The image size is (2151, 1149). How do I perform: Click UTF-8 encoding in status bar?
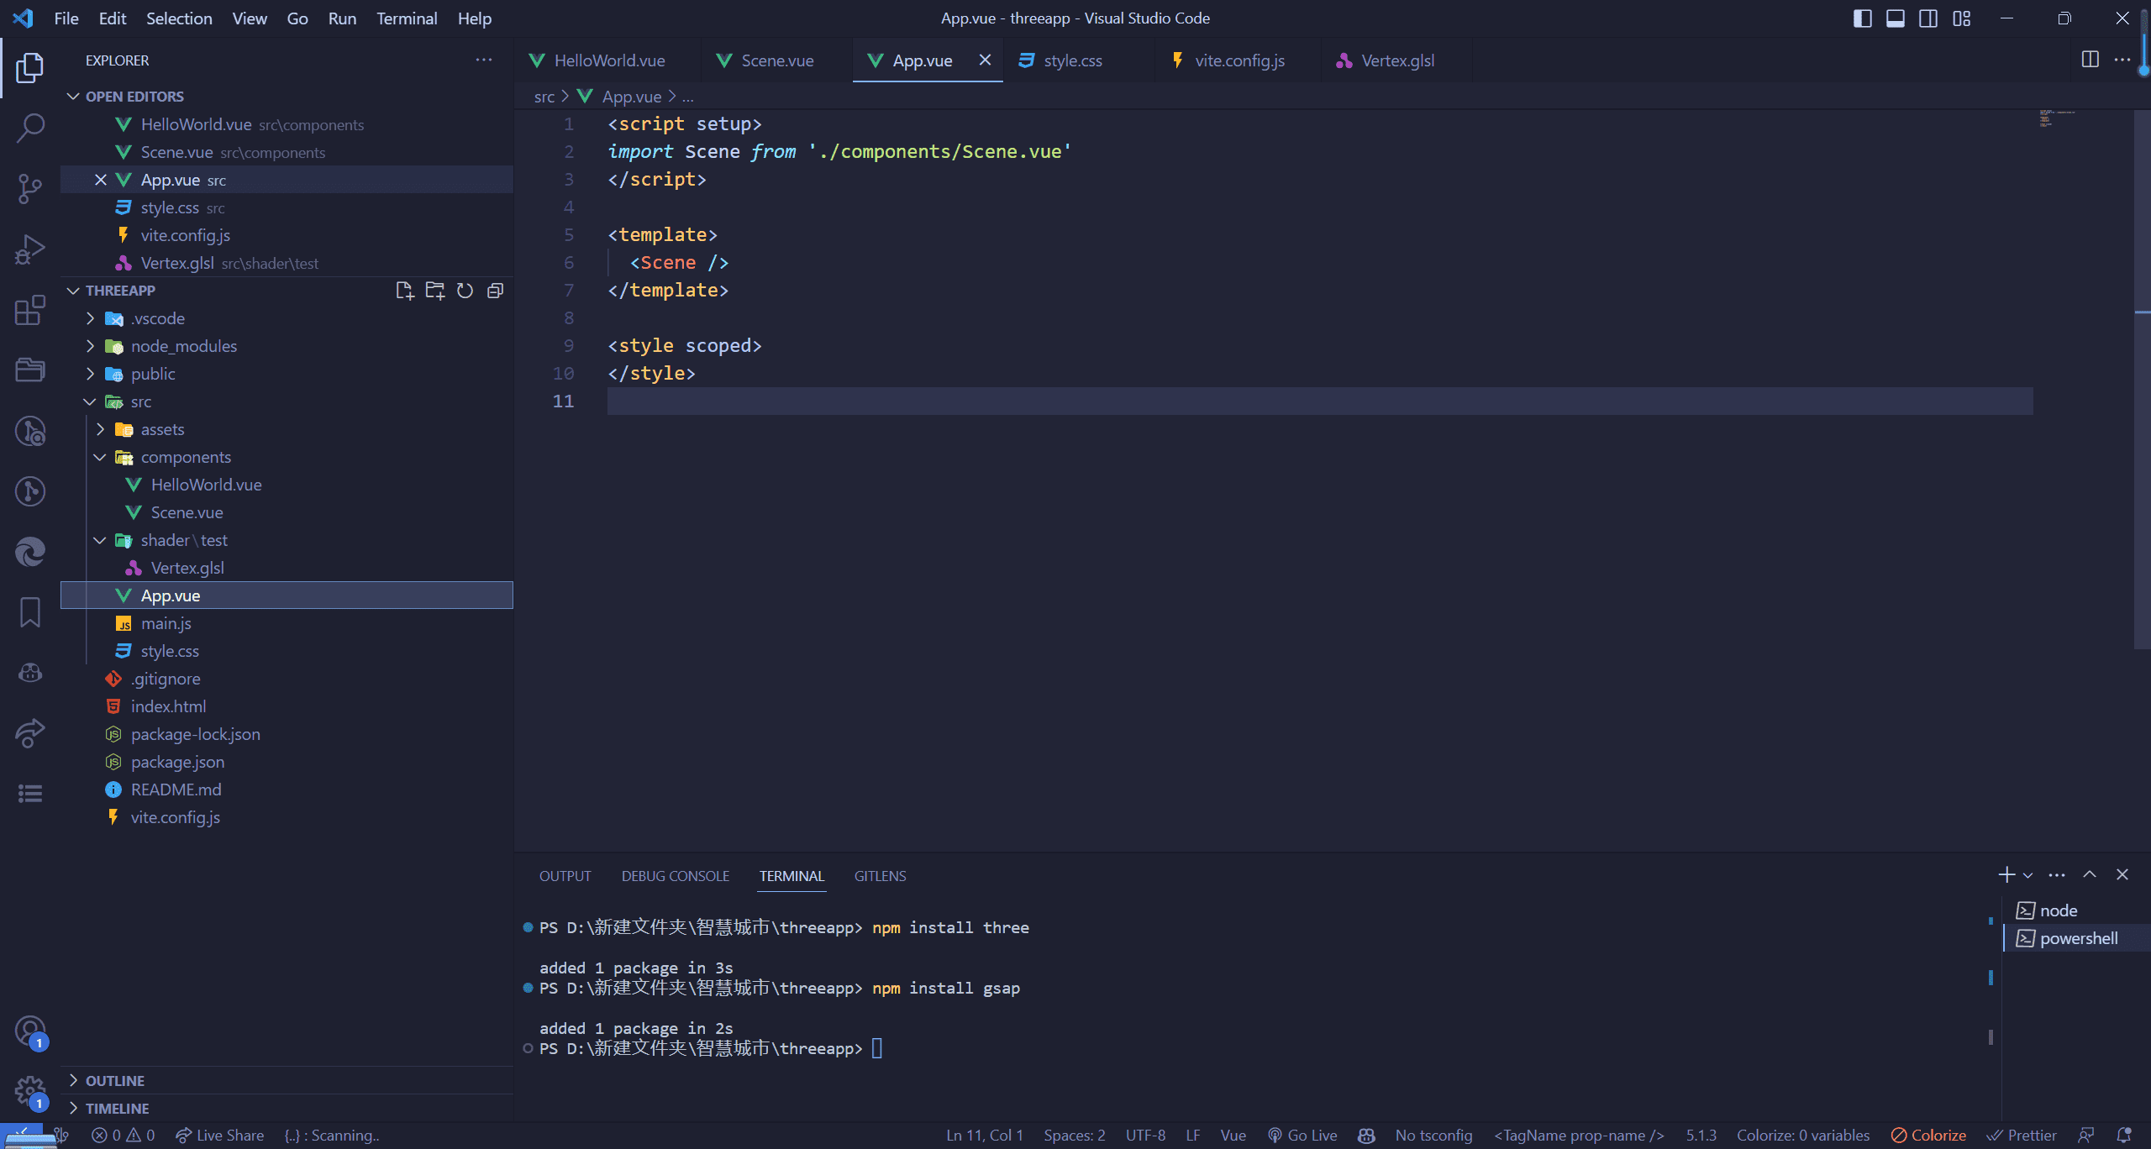[1145, 1136]
